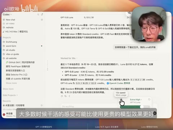Screen dimensions: 173x130
Task: Click the share icon under the response
Action: pos(69,96)
